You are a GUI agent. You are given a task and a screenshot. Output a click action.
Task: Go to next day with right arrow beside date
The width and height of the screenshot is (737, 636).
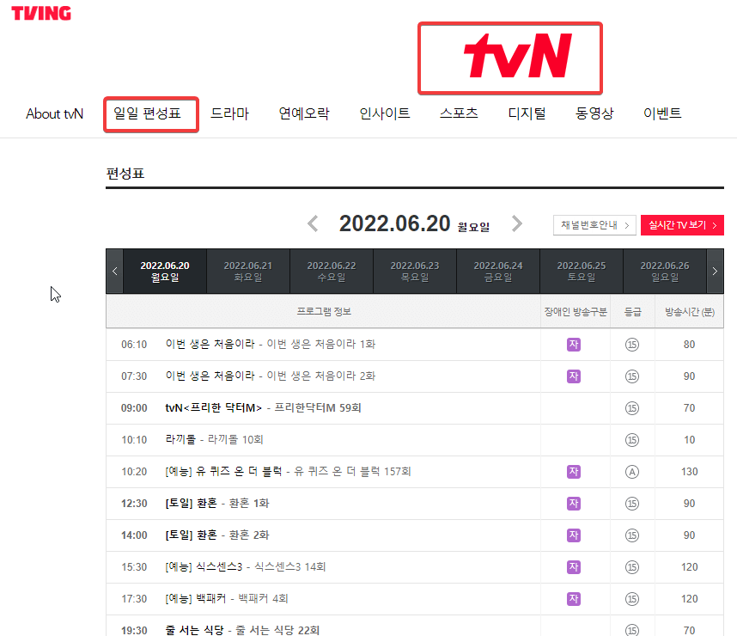click(517, 223)
